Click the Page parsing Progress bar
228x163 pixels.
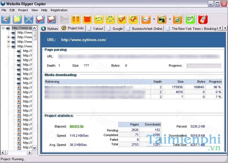(x=204, y=66)
